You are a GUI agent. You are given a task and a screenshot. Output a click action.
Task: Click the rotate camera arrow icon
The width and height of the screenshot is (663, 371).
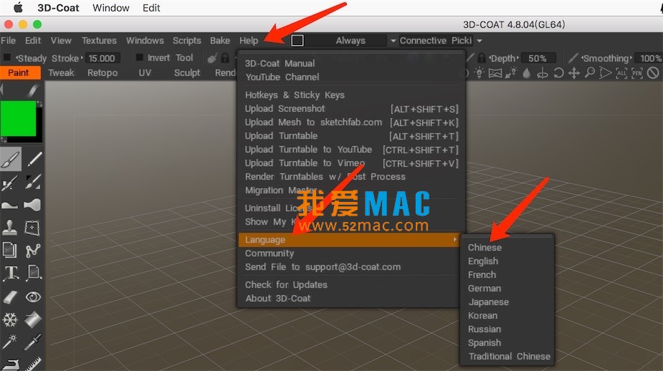pos(558,74)
